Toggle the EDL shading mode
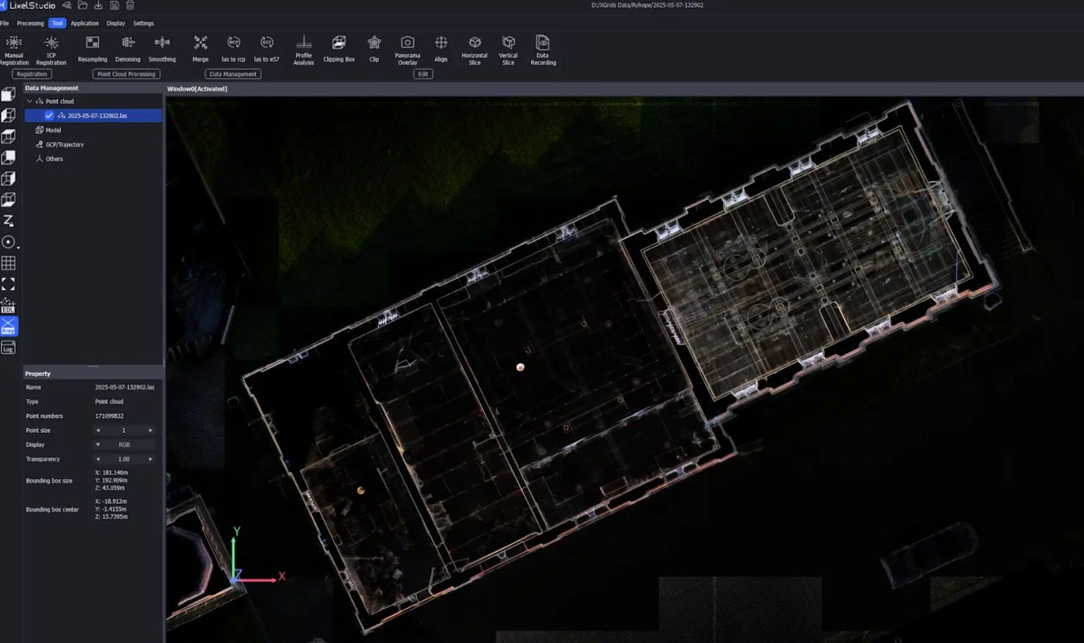This screenshot has height=643, width=1084. tap(8, 305)
